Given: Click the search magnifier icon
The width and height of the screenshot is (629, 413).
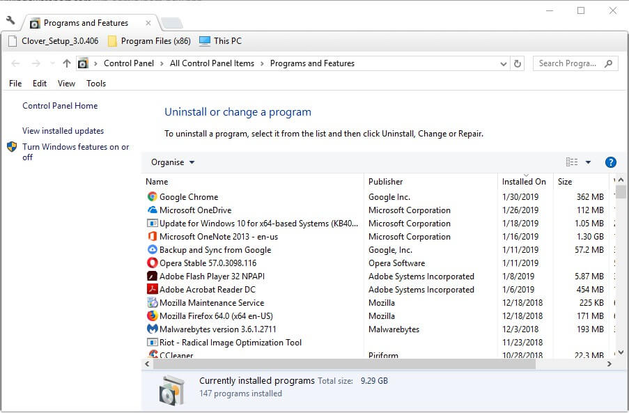Looking at the screenshot, I should pyautogui.click(x=608, y=63).
